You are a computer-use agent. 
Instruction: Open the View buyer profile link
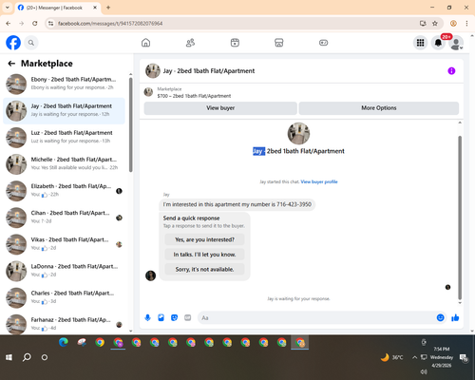[319, 181]
